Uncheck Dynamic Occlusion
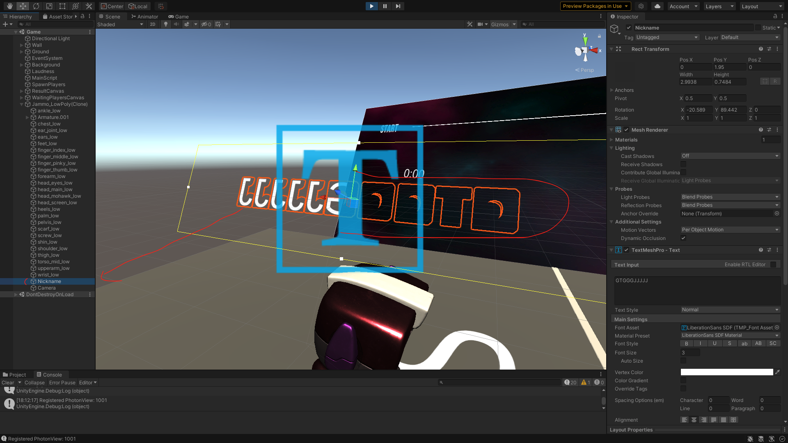788x443 pixels. pos(683,238)
